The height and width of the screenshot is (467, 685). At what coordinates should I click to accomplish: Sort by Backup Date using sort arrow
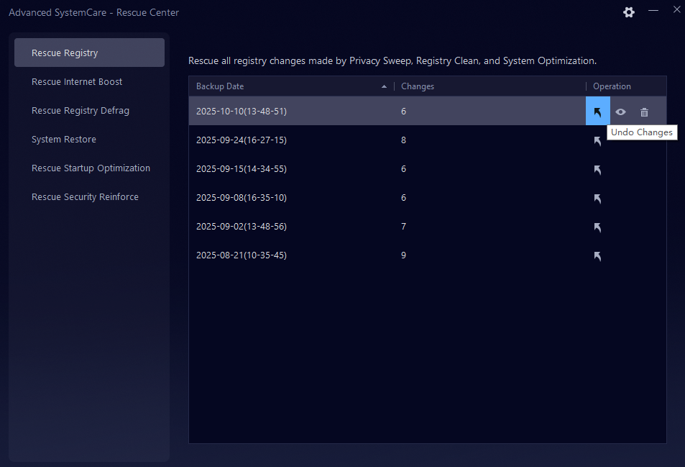(x=384, y=86)
